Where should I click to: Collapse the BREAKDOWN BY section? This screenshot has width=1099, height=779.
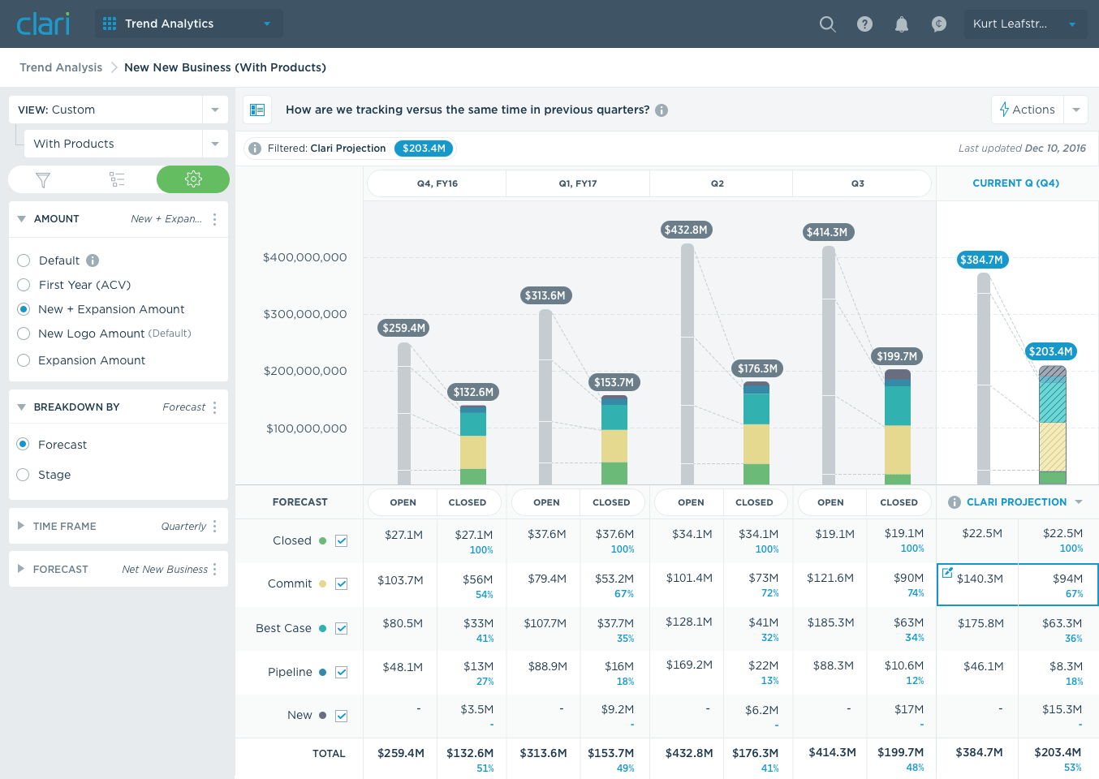[x=22, y=407]
